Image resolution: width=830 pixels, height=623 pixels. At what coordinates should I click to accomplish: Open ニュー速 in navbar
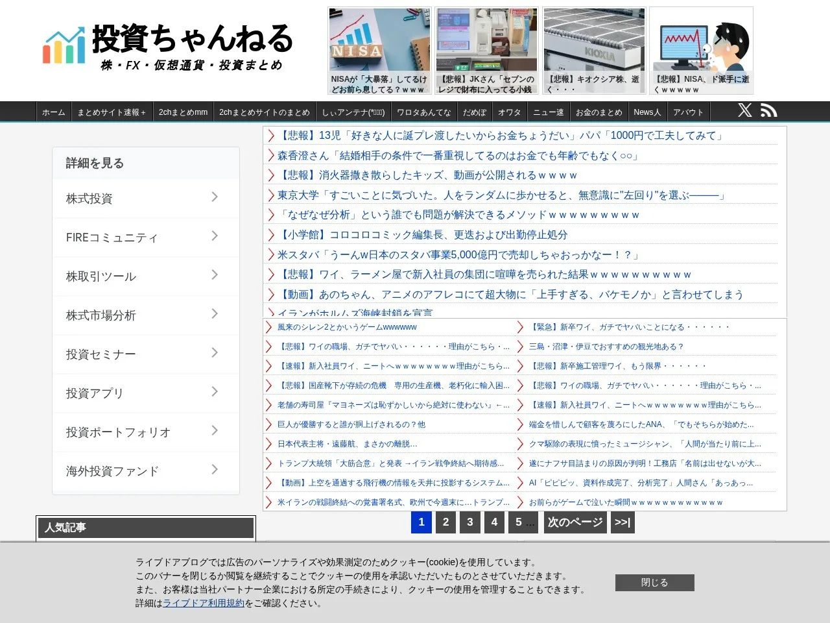[549, 112]
